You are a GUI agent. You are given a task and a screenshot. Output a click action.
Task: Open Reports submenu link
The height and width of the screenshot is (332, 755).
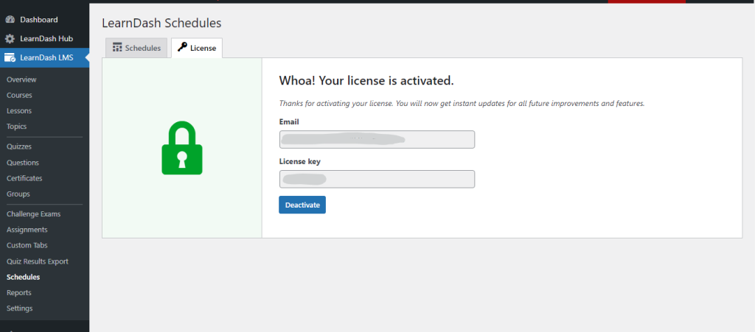pos(18,292)
